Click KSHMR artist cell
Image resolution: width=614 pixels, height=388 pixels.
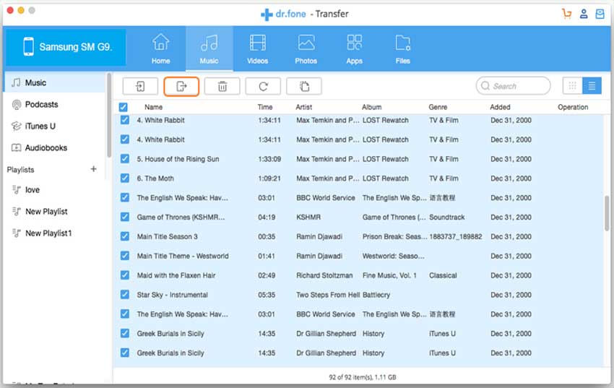pos(308,217)
